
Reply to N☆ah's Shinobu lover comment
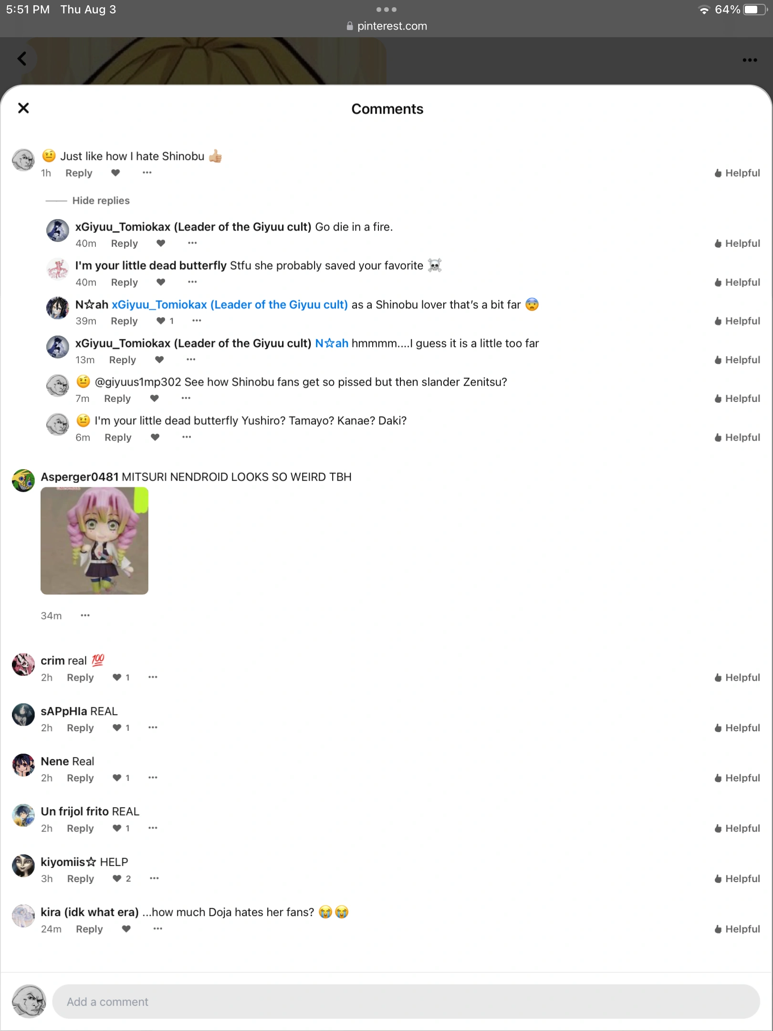click(124, 321)
